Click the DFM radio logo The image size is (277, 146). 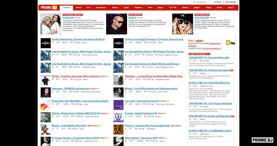click(230, 43)
